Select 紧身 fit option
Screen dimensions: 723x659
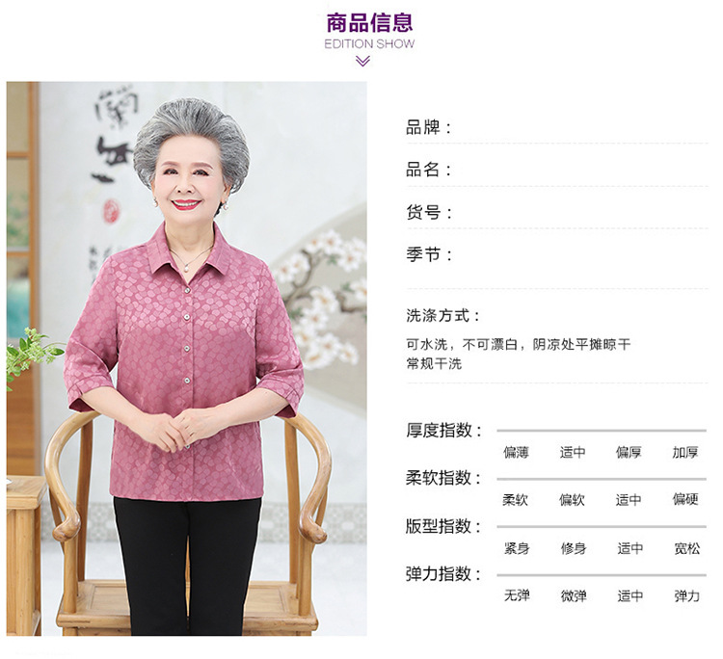click(517, 548)
